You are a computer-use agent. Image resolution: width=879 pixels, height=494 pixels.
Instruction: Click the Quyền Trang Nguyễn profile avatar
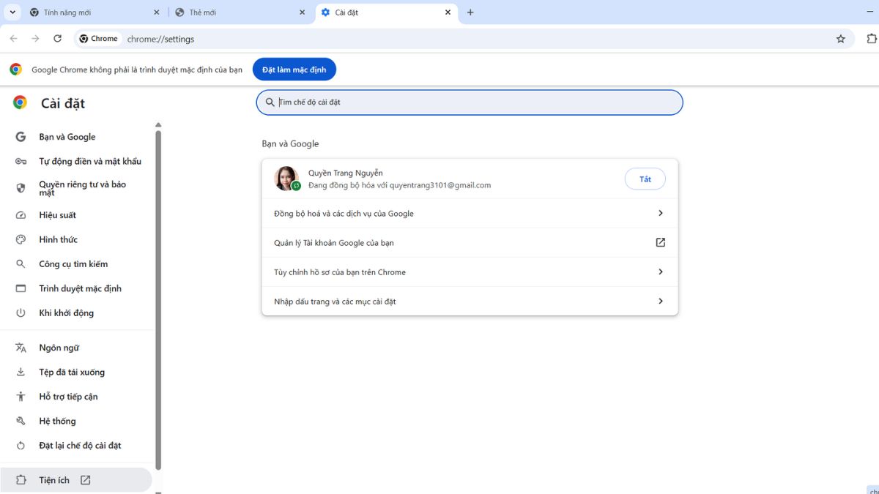[x=286, y=179]
